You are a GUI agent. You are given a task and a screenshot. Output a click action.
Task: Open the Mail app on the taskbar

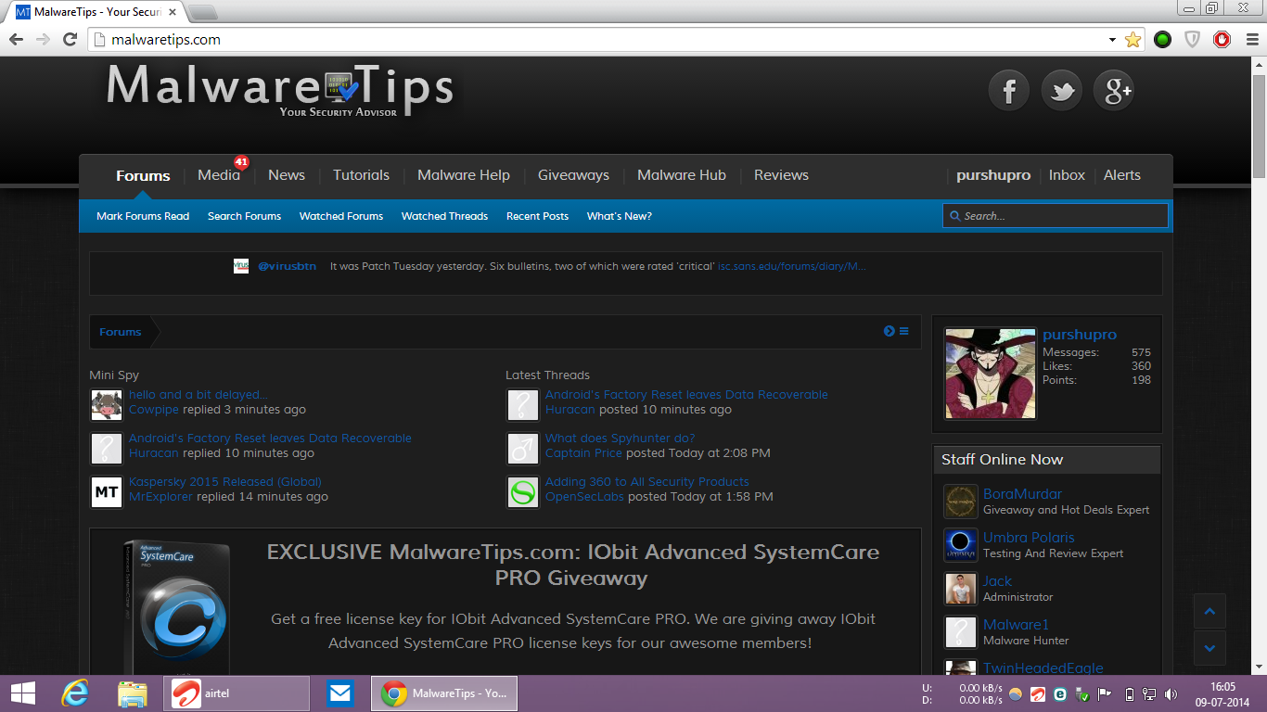[x=340, y=693]
